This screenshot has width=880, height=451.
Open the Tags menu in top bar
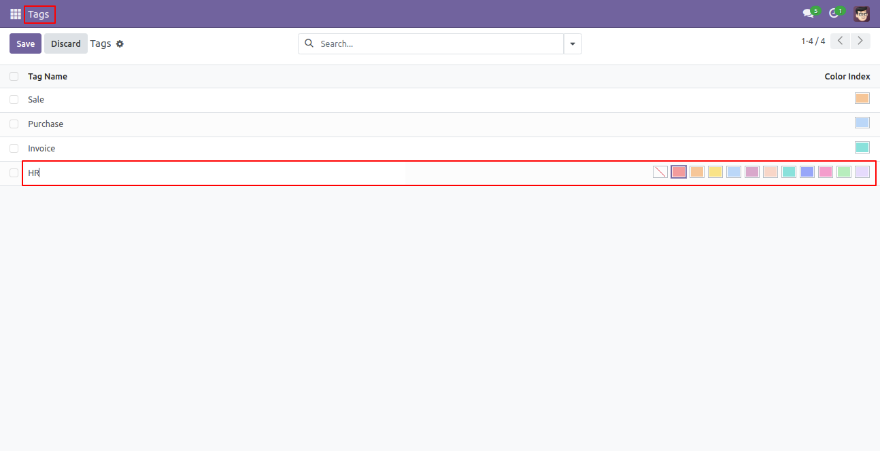click(39, 14)
